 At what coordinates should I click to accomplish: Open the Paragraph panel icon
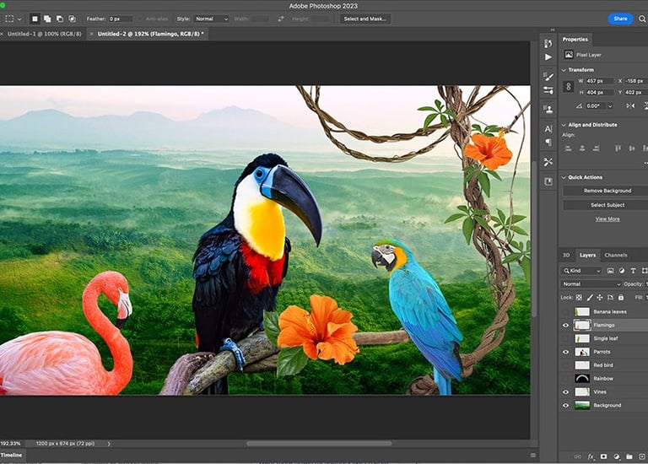[x=548, y=143]
